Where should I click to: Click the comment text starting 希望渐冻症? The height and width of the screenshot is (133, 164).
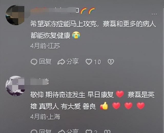93,30
